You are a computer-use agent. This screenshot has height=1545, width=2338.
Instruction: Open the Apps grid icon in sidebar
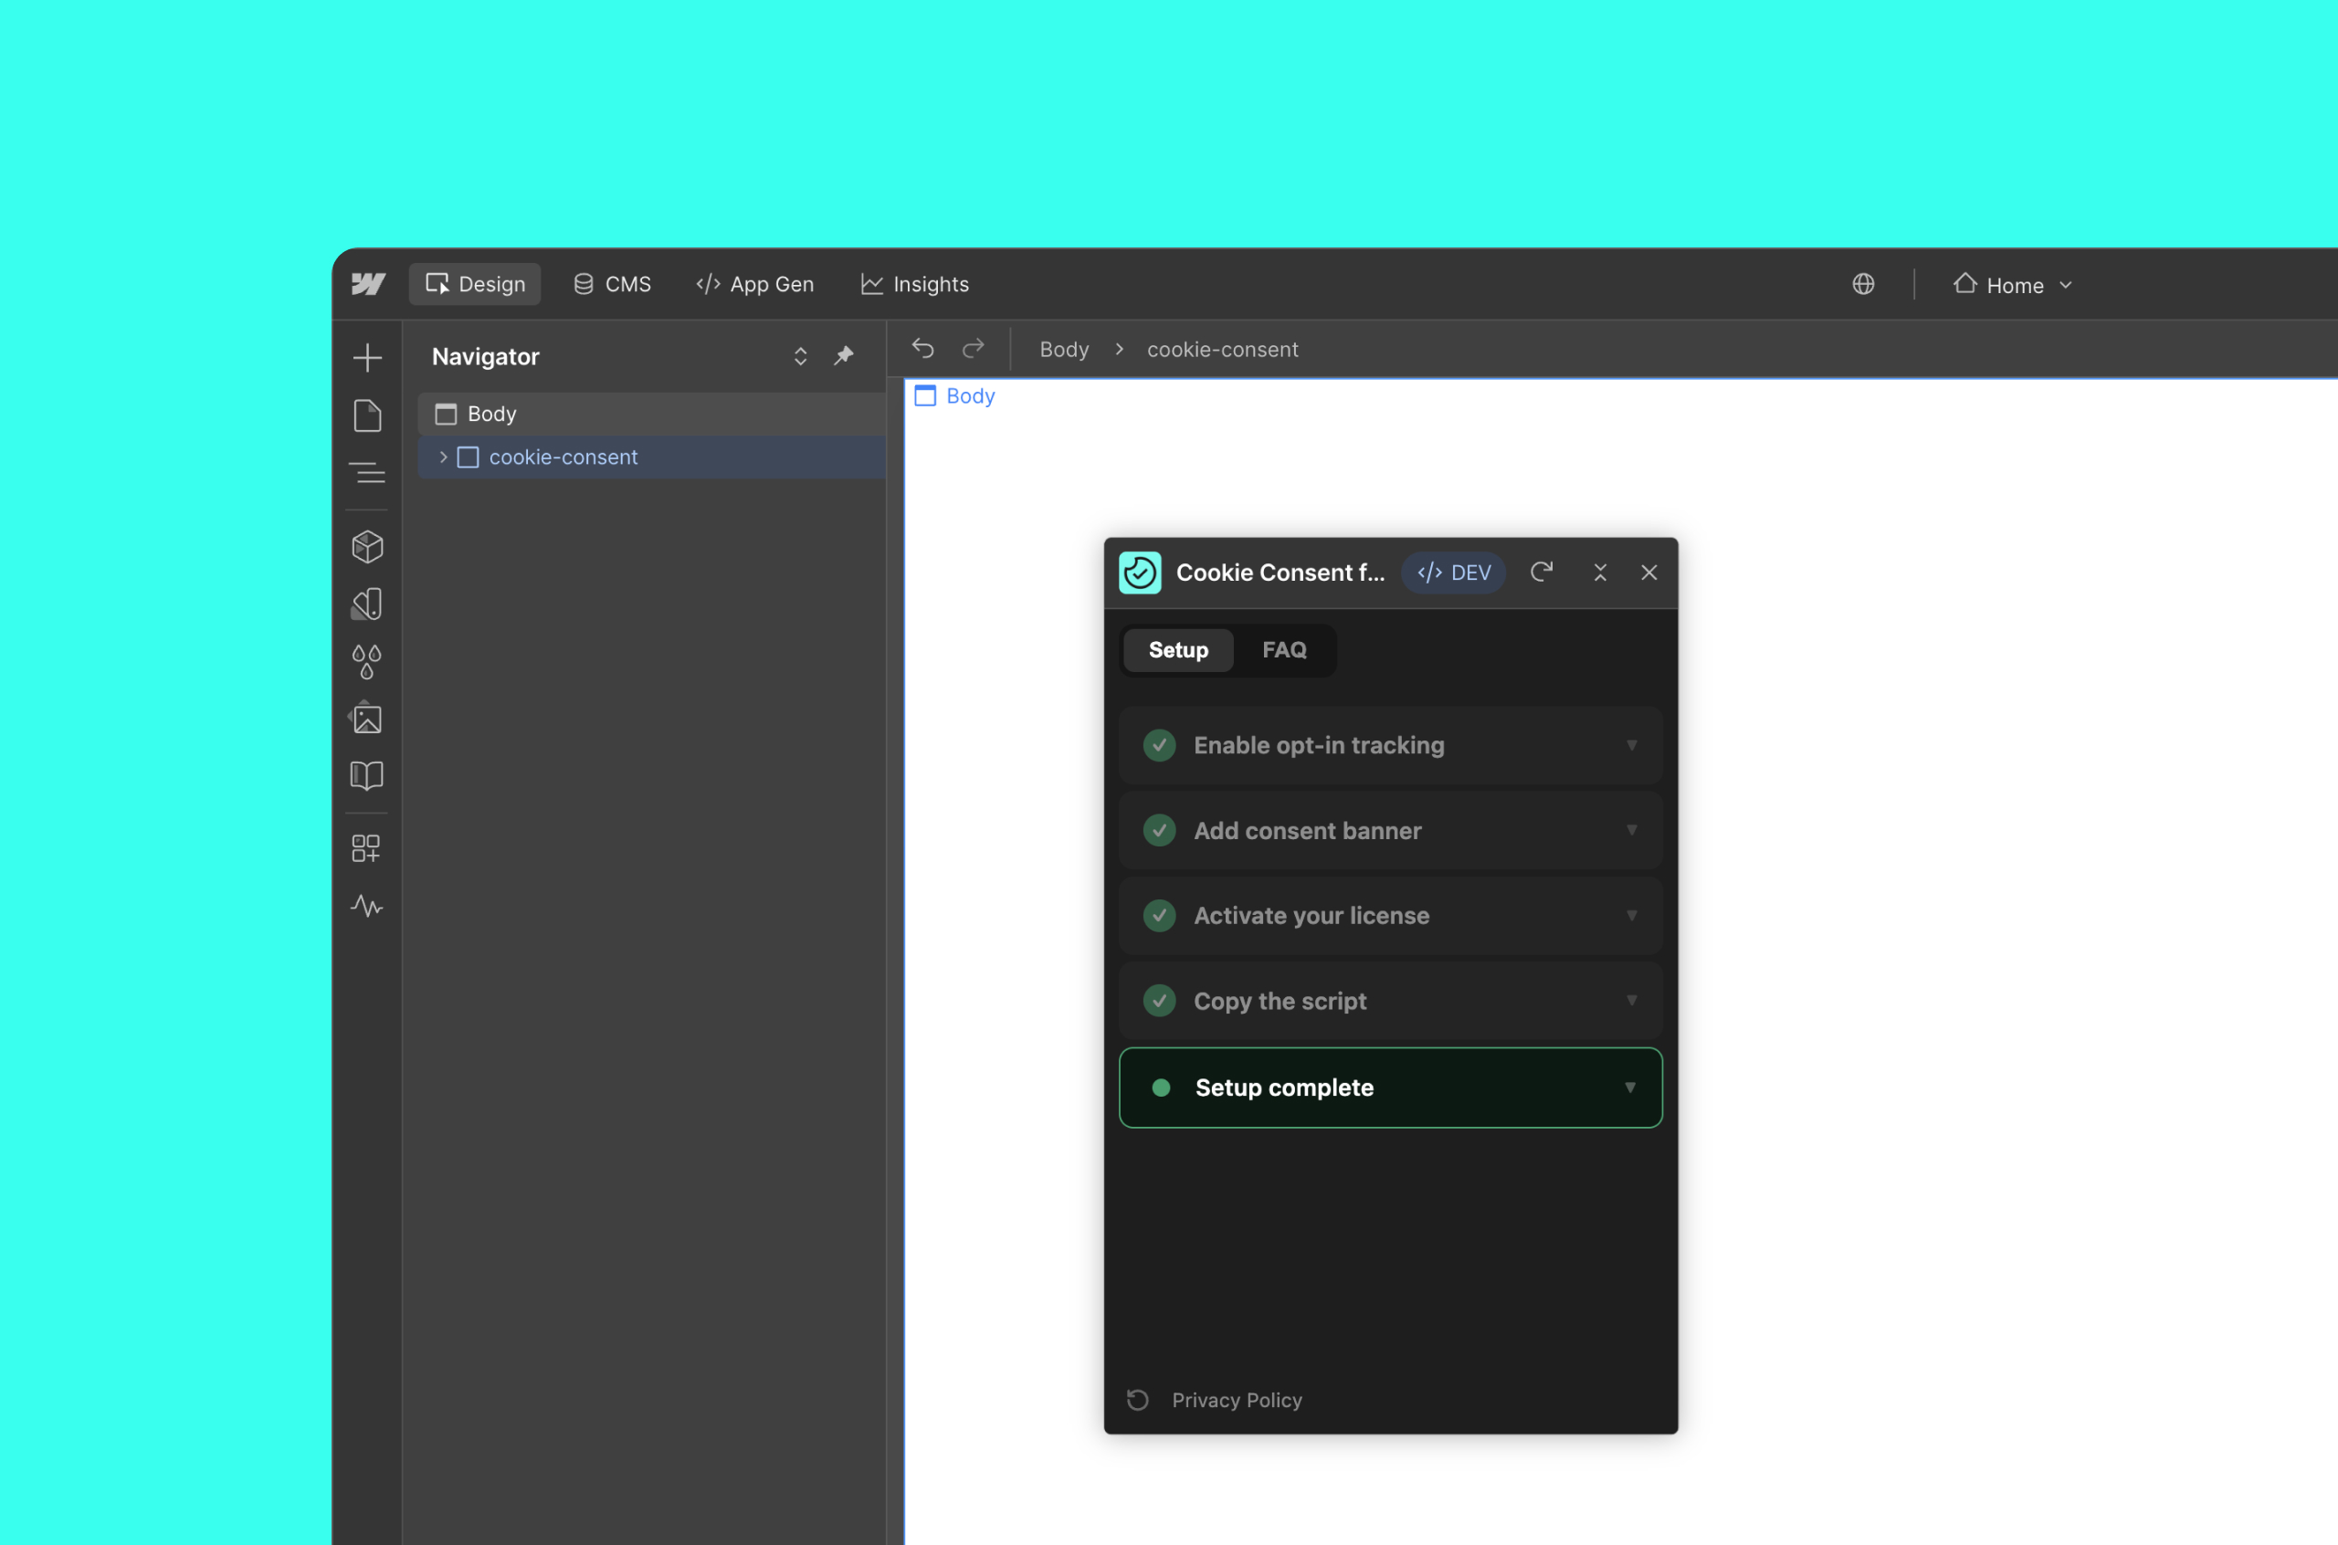click(x=366, y=848)
